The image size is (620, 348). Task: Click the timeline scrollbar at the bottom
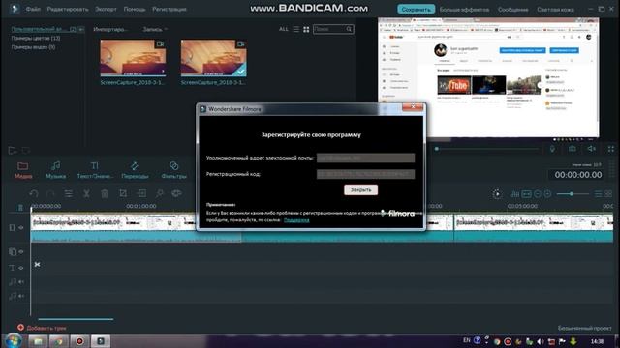(76, 319)
